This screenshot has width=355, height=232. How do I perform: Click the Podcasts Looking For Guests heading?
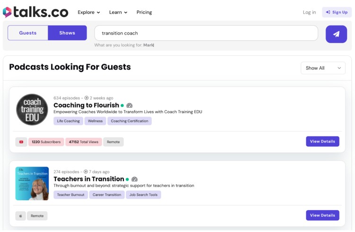[x=70, y=67]
